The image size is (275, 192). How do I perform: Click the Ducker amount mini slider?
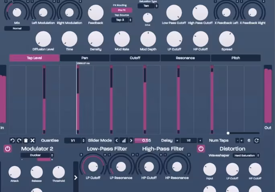(x=37, y=159)
